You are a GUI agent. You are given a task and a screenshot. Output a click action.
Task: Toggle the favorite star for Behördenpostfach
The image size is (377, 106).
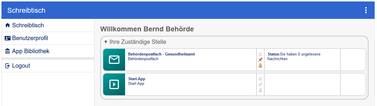tap(260, 54)
